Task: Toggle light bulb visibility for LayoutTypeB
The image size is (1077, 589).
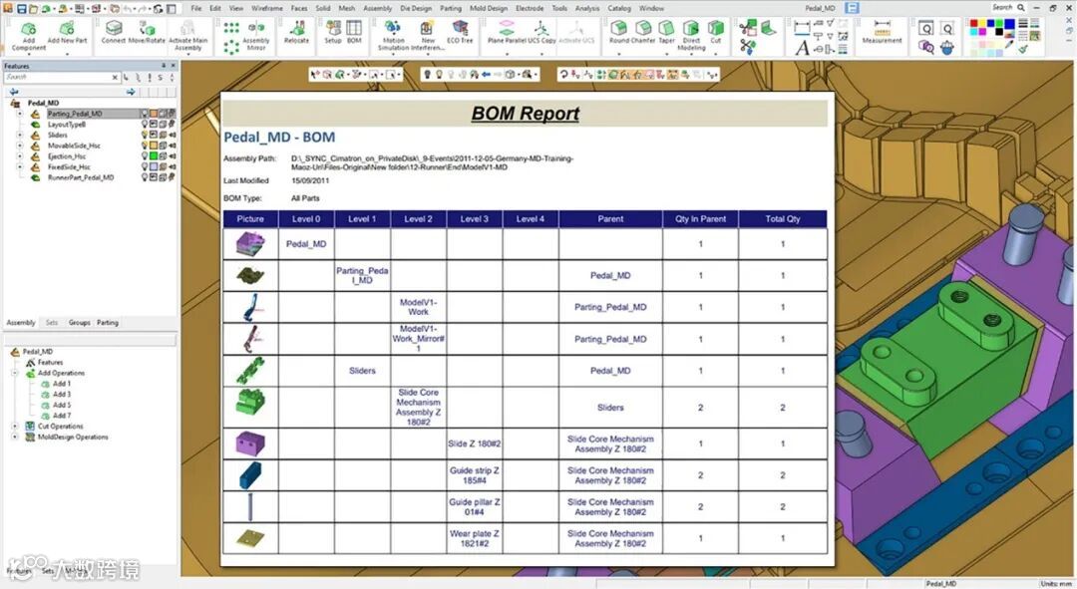Action: click(x=145, y=125)
